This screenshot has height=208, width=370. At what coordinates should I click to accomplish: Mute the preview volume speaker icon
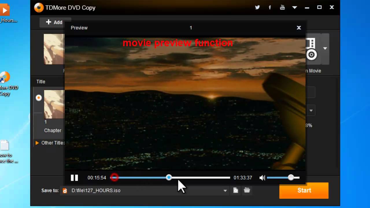coord(262,178)
